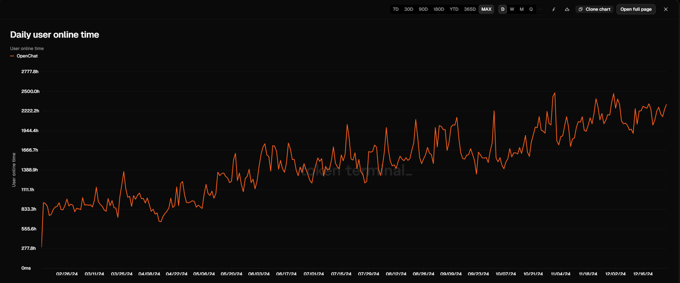Screen dimensions: 680x283
Task: Click the orange OpenChat legend marker
Action: click(12, 56)
